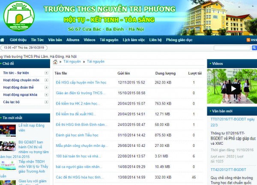Click Bộ GD&ĐT news thumbnail image

coord(8,146)
